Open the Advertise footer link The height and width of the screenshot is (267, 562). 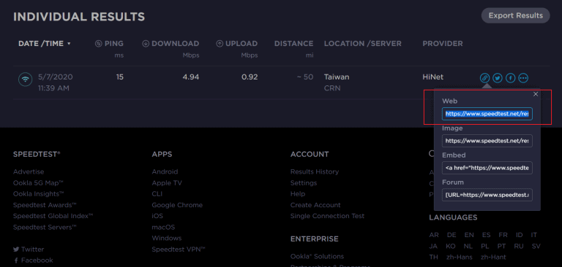[x=29, y=172]
